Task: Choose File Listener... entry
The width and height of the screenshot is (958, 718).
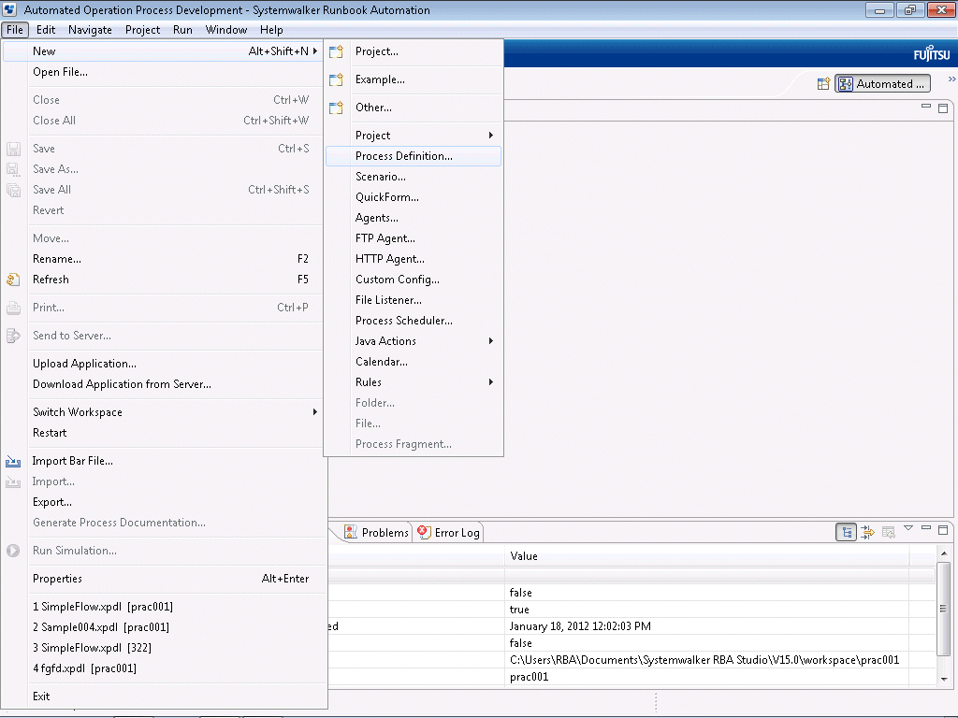Action: (414, 300)
